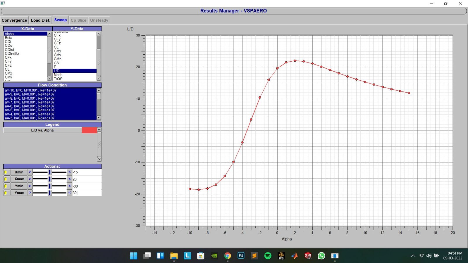This screenshot has width=468, height=263.
Task: Click the L/D vs. Alpha legend button
Action: [x=42, y=130]
